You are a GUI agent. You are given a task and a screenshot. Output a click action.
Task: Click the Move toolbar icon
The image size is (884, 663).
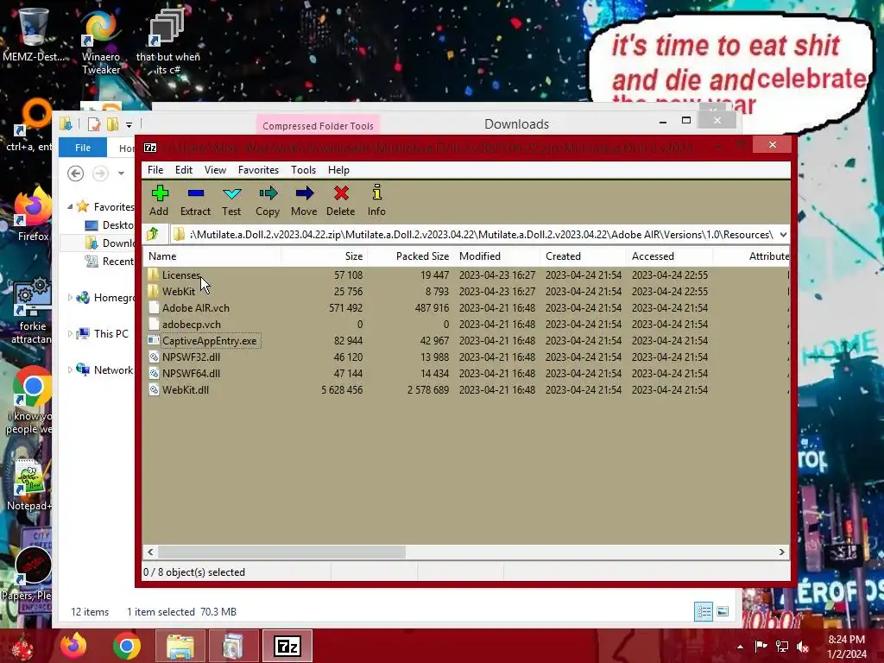(305, 193)
